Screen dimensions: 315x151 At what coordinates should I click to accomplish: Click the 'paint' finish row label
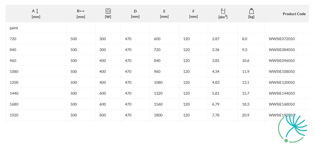[14, 28]
